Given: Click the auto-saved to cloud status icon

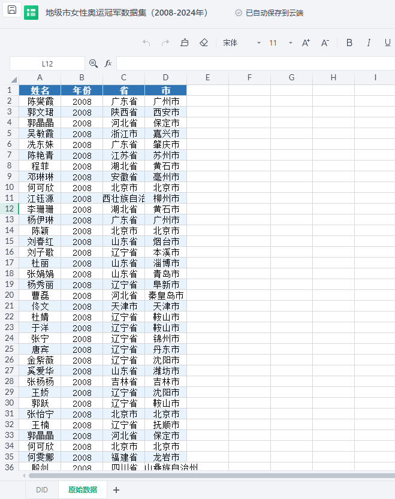Looking at the screenshot, I should coord(239,13).
